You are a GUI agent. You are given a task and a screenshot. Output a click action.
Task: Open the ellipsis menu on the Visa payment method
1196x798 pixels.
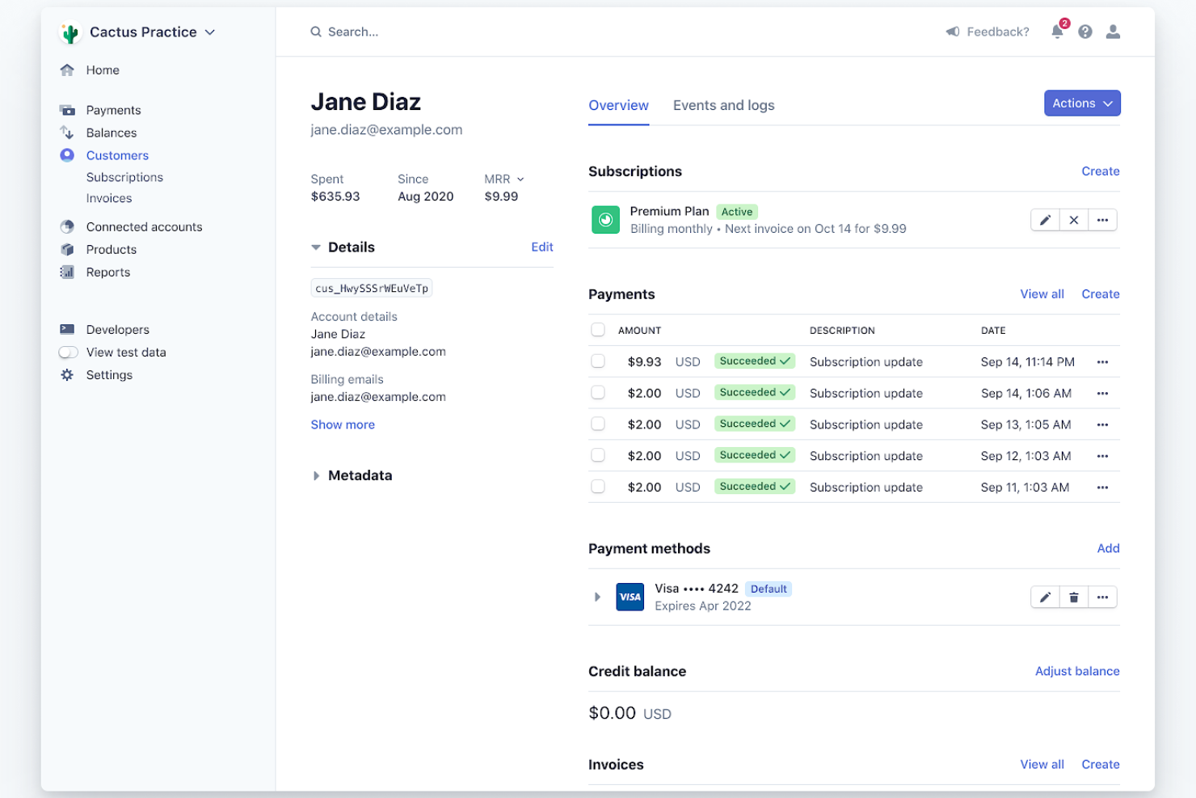click(1103, 597)
